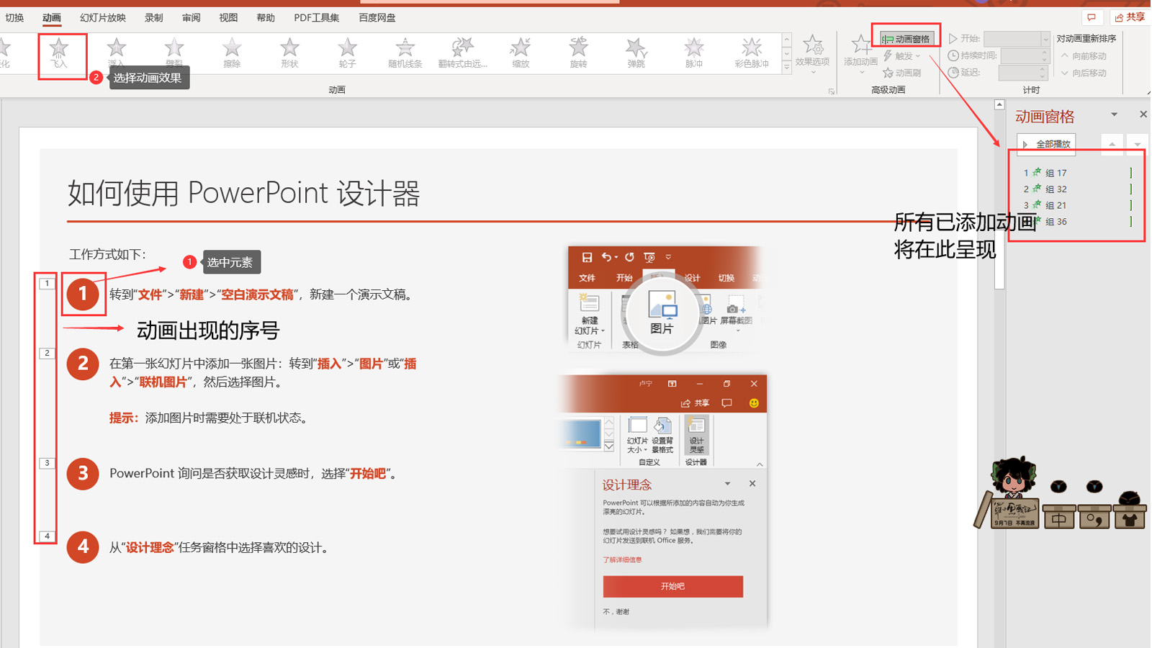Select animation item 组 32 in the pane

[1056, 189]
